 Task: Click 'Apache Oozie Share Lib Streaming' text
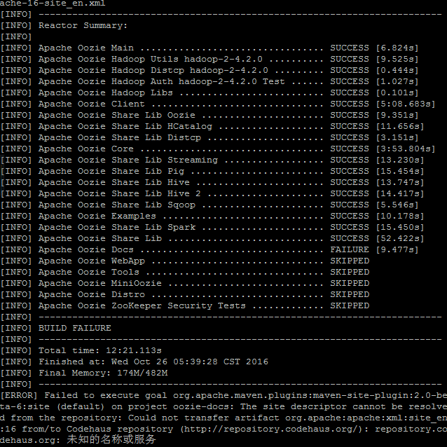128,160
